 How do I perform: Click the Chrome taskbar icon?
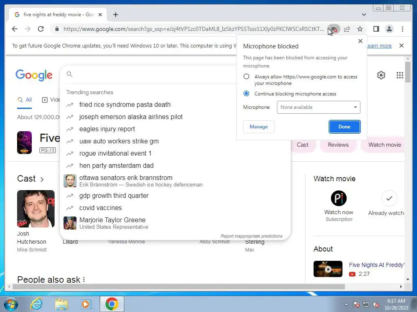112,304
